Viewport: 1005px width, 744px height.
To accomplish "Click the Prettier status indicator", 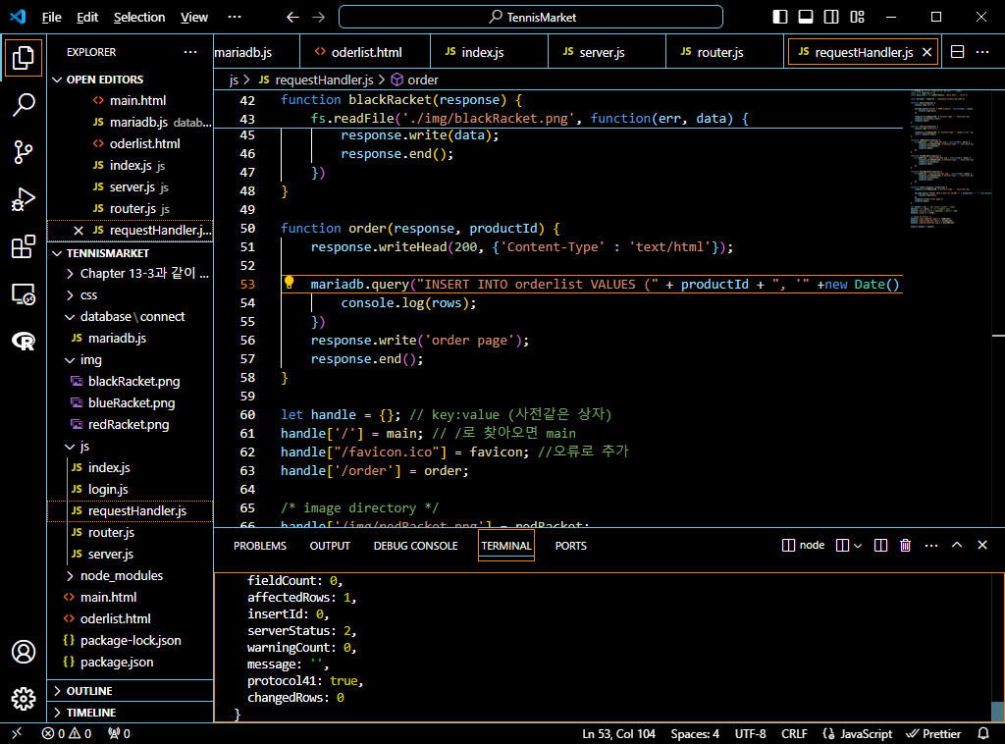I will [x=933, y=733].
